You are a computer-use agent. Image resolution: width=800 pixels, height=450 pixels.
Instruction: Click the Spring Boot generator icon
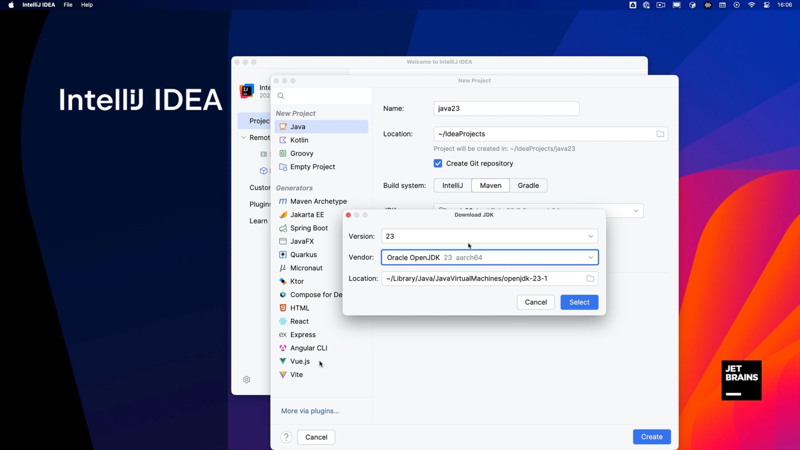(283, 228)
